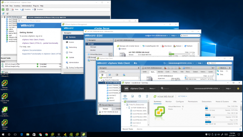Image resolution: width=243 pixels, height=137 pixels.
Task: Click search field in ESXi host client
Action: tap(190, 36)
